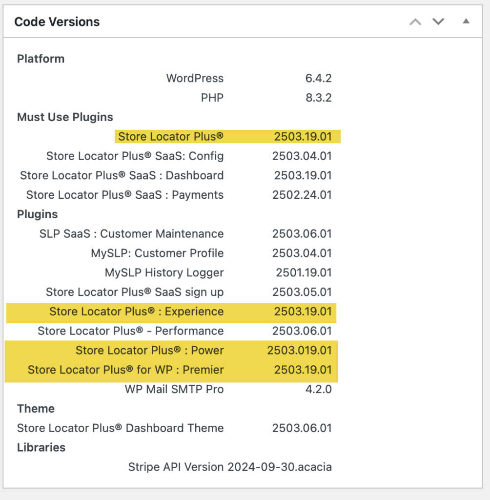Select the "Platform" section heading
This screenshot has width=490, height=500.
click(41, 59)
